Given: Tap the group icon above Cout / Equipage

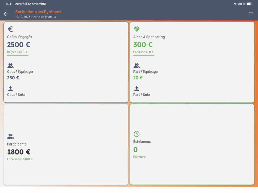Looking at the screenshot, I should coord(10,66).
